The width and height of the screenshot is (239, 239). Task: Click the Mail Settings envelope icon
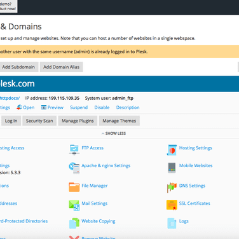pos(74,205)
